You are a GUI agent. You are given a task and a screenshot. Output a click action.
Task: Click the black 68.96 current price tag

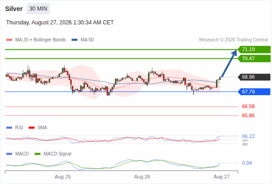point(254,77)
